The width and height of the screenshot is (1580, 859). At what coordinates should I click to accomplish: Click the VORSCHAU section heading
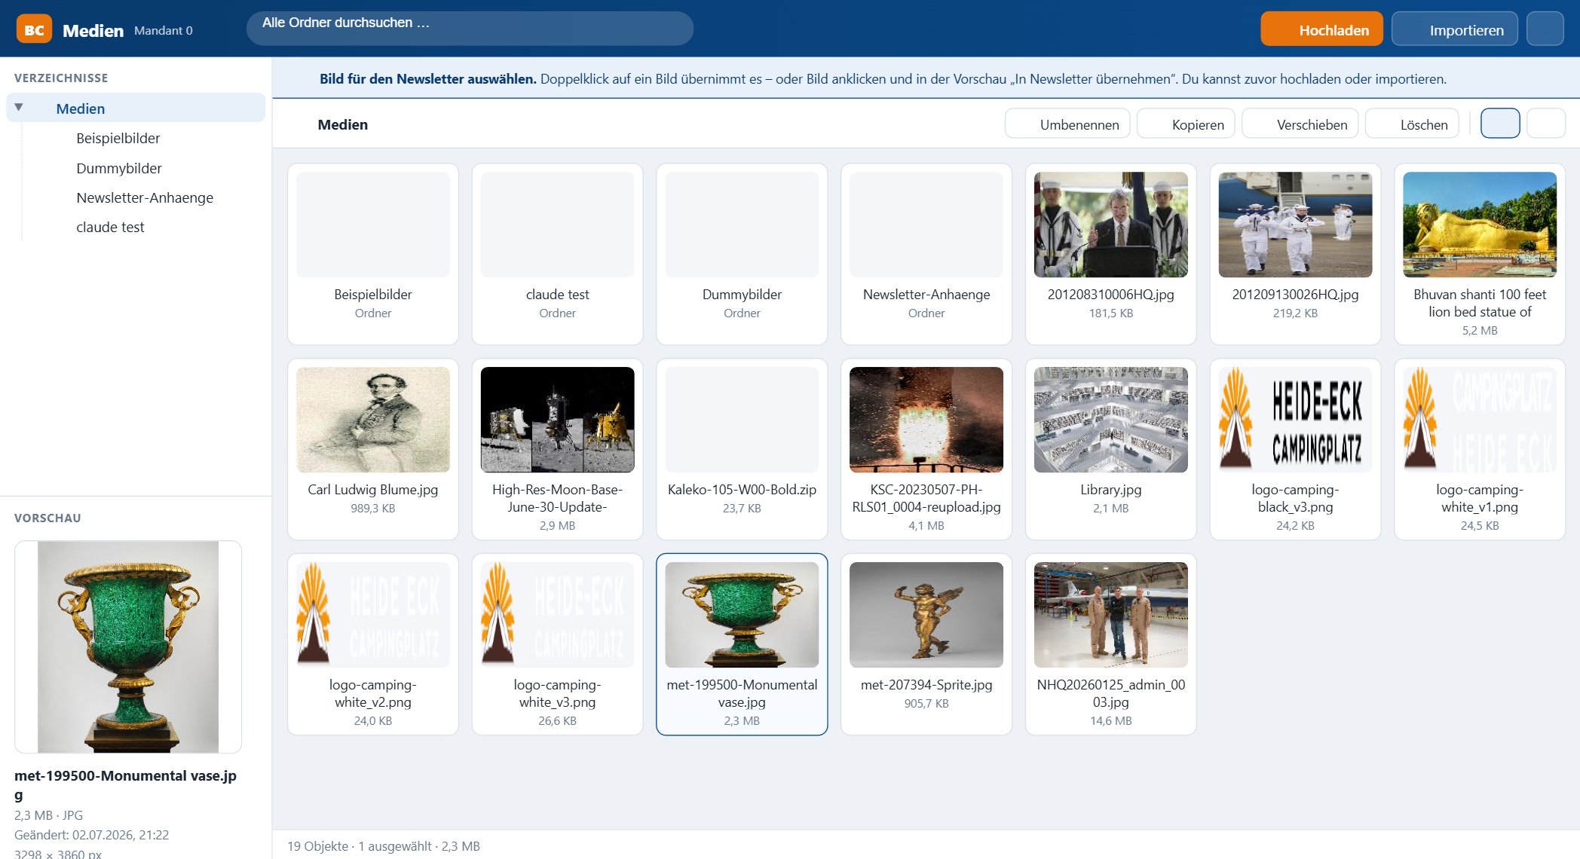(x=47, y=518)
